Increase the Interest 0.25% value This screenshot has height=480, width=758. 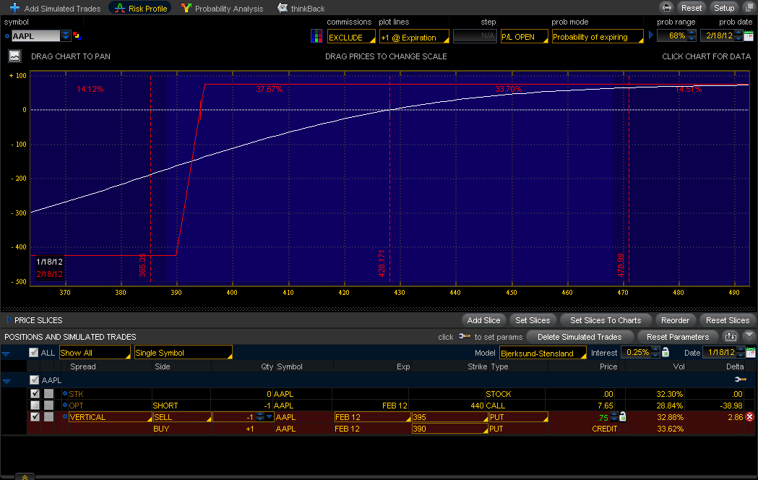click(x=655, y=349)
